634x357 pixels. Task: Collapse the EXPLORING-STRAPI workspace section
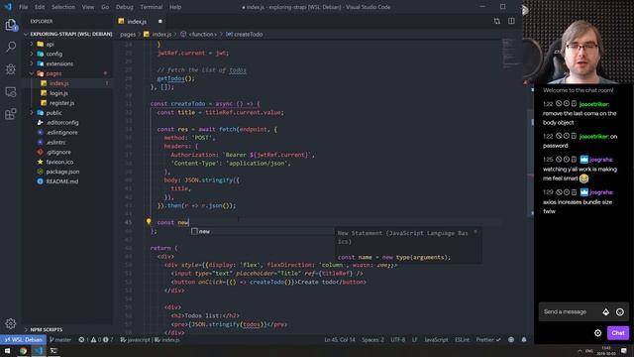point(68,34)
